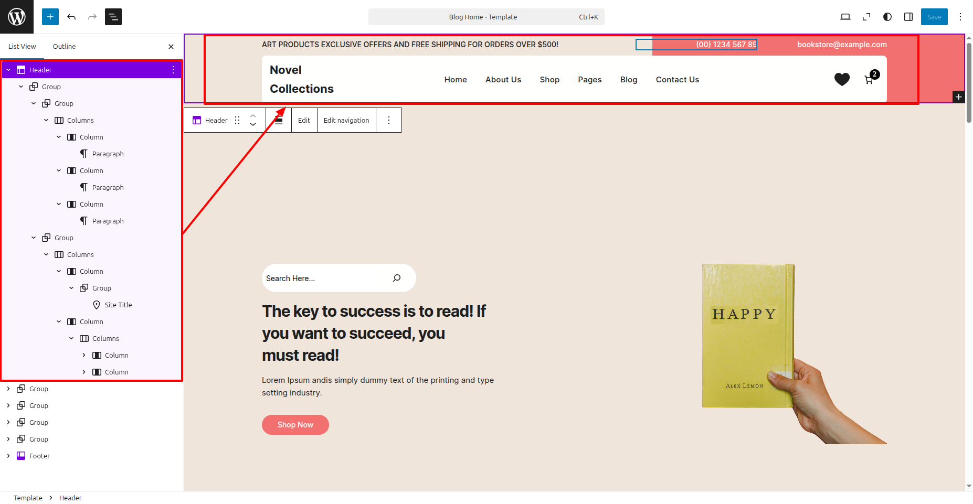The height and width of the screenshot is (504, 973).
Task: Click the Undo arrow icon
Action: pos(71,17)
